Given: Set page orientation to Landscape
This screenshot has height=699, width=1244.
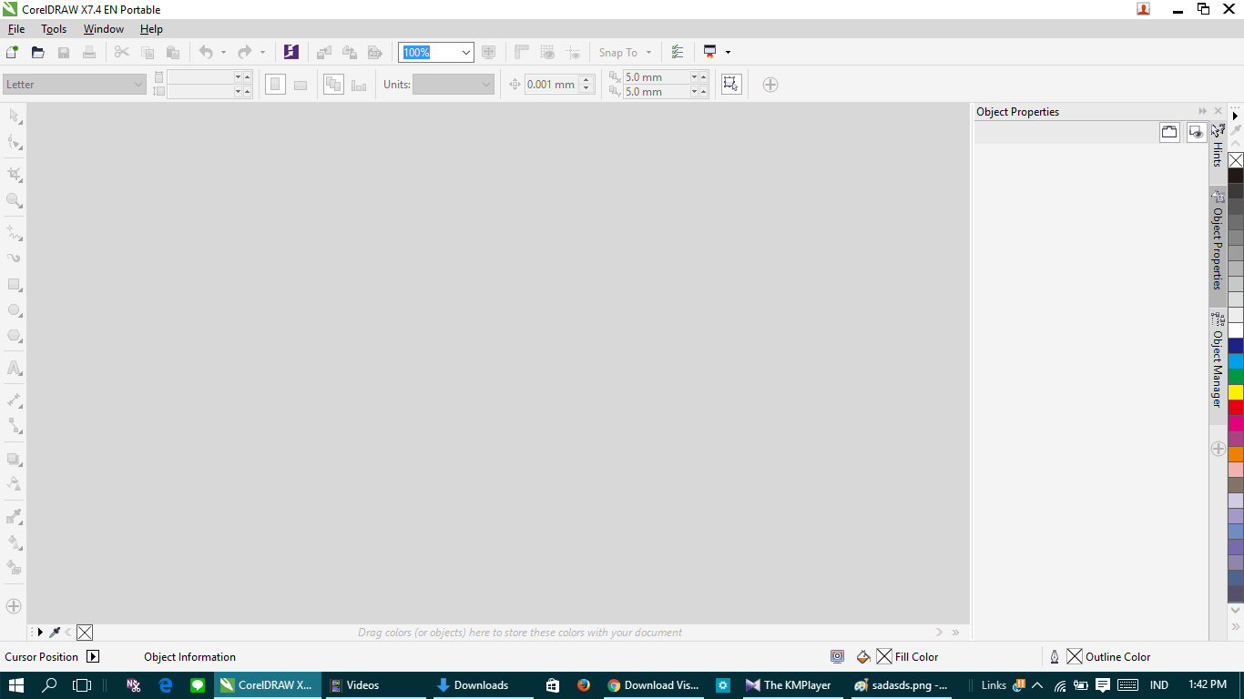Looking at the screenshot, I should [x=301, y=85].
